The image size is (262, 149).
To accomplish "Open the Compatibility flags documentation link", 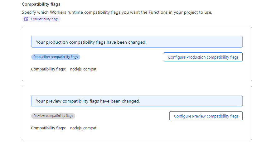I will [45, 19].
